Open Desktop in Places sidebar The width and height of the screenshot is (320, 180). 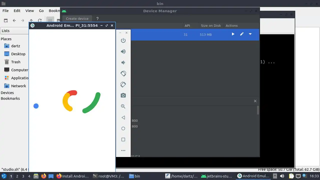tap(18, 54)
